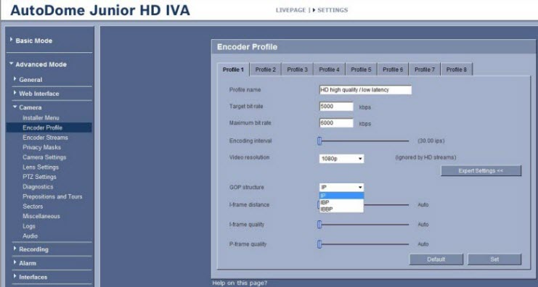
Task: Open the Encoder Streams page
Action: [x=45, y=137]
